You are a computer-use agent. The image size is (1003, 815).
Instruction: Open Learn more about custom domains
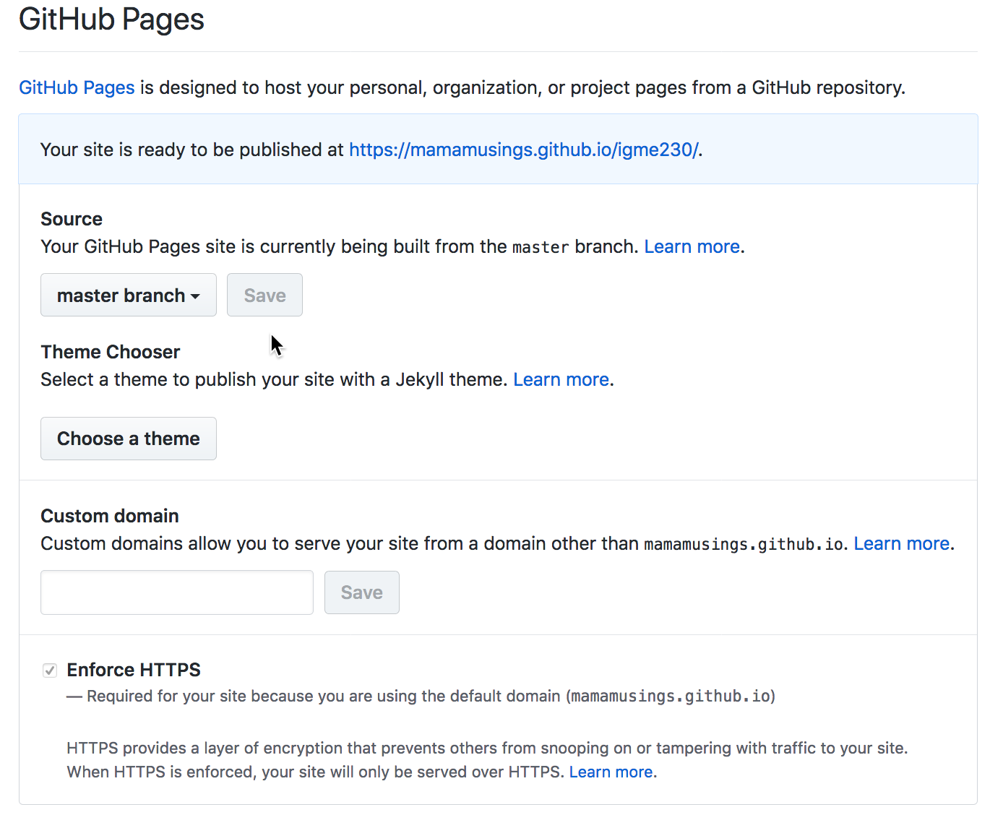coord(902,543)
